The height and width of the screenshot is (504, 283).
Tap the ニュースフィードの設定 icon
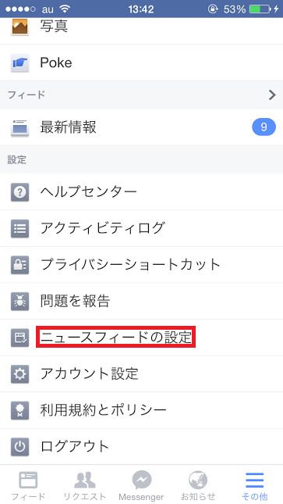(x=20, y=338)
